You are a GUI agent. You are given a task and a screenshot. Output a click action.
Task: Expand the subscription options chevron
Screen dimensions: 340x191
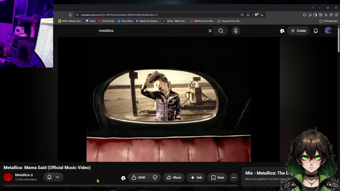pos(57,177)
